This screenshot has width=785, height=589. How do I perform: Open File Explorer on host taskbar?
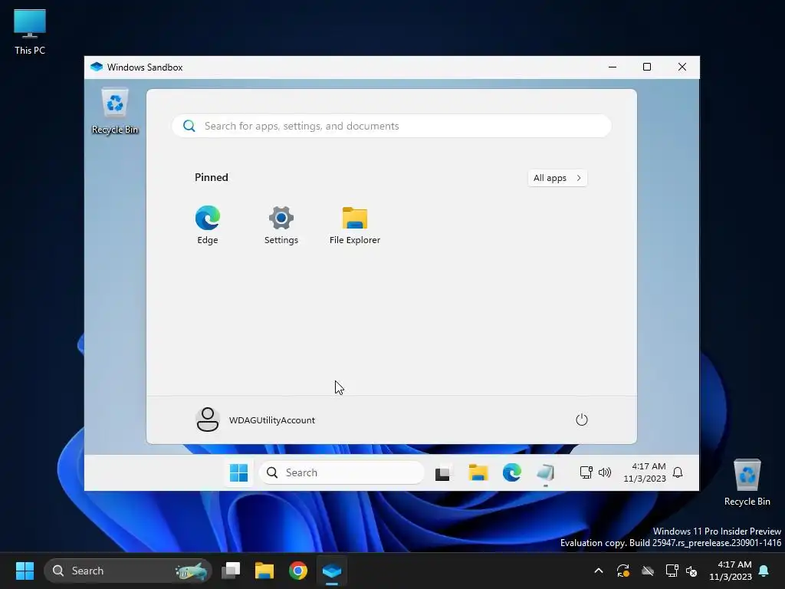click(x=264, y=571)
